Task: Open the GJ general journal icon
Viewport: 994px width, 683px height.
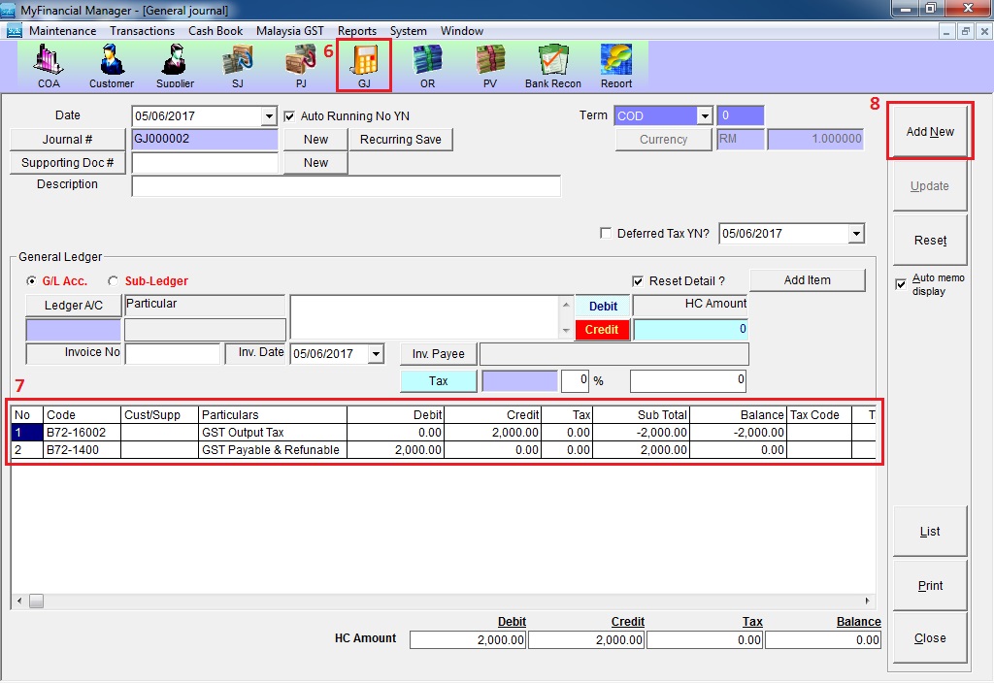Action: tap(364, 65)
